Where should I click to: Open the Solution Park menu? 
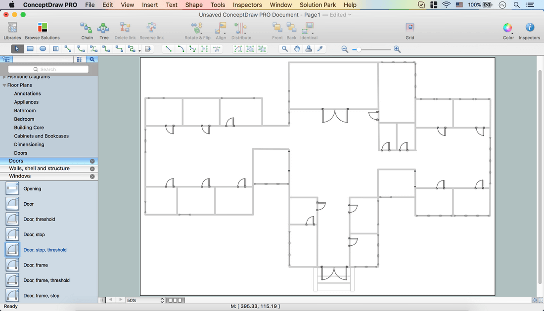(317, 5)
